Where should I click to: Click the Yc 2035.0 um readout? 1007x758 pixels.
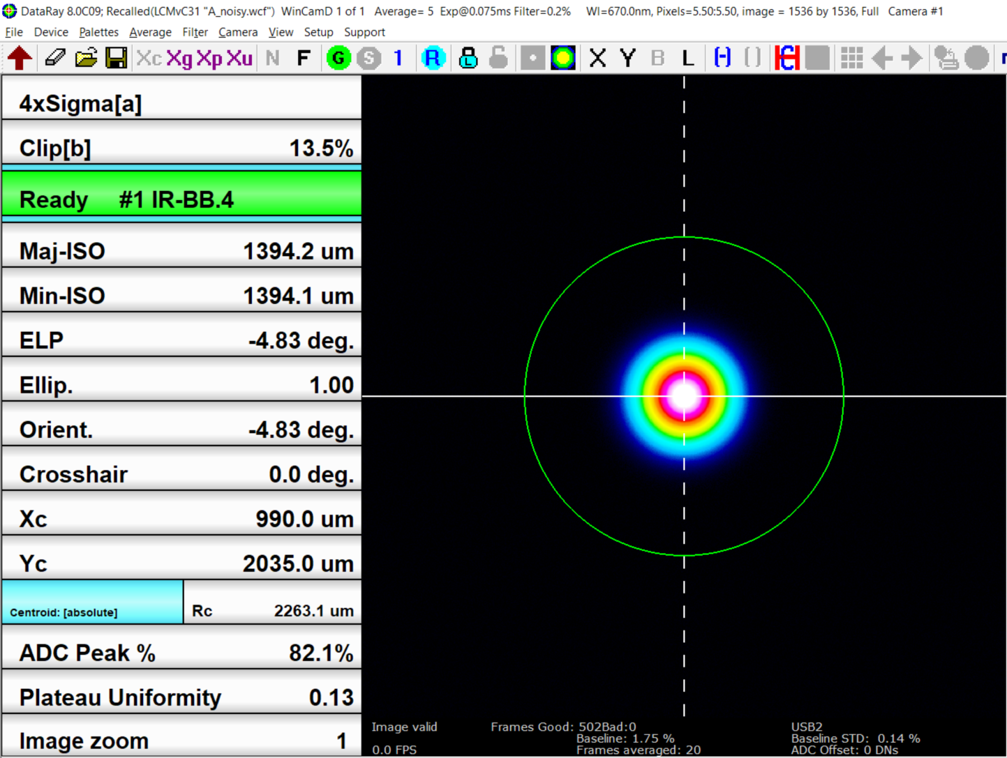pos(181,558)
